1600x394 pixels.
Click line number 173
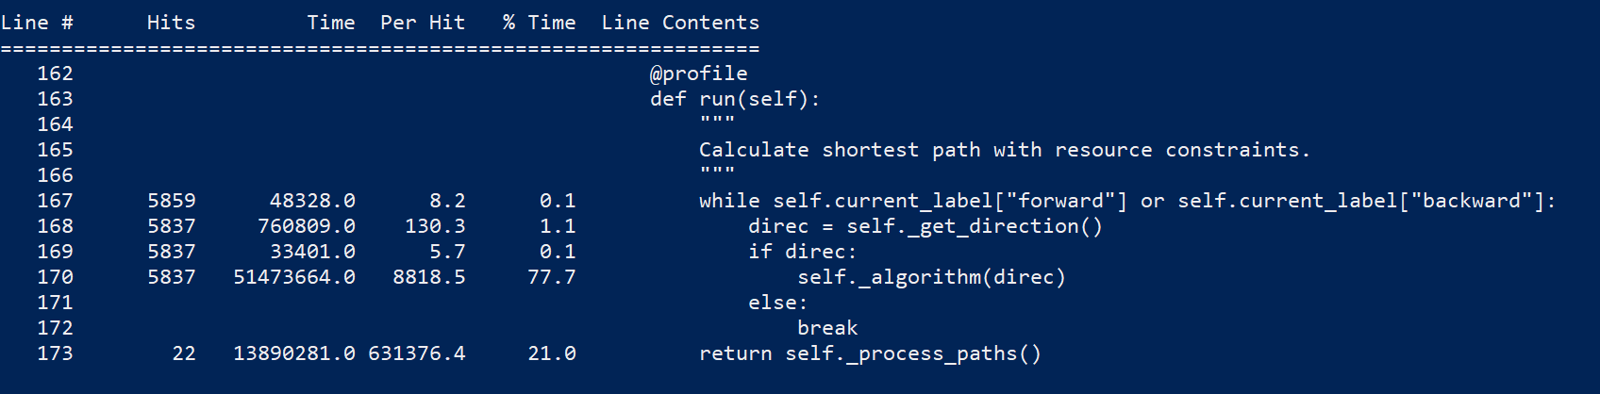pos(55,353)
